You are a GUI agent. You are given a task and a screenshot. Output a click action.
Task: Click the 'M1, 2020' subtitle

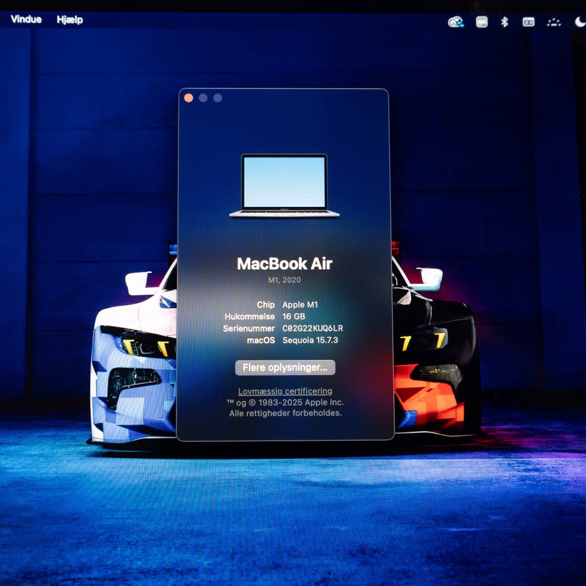point(285,280)
